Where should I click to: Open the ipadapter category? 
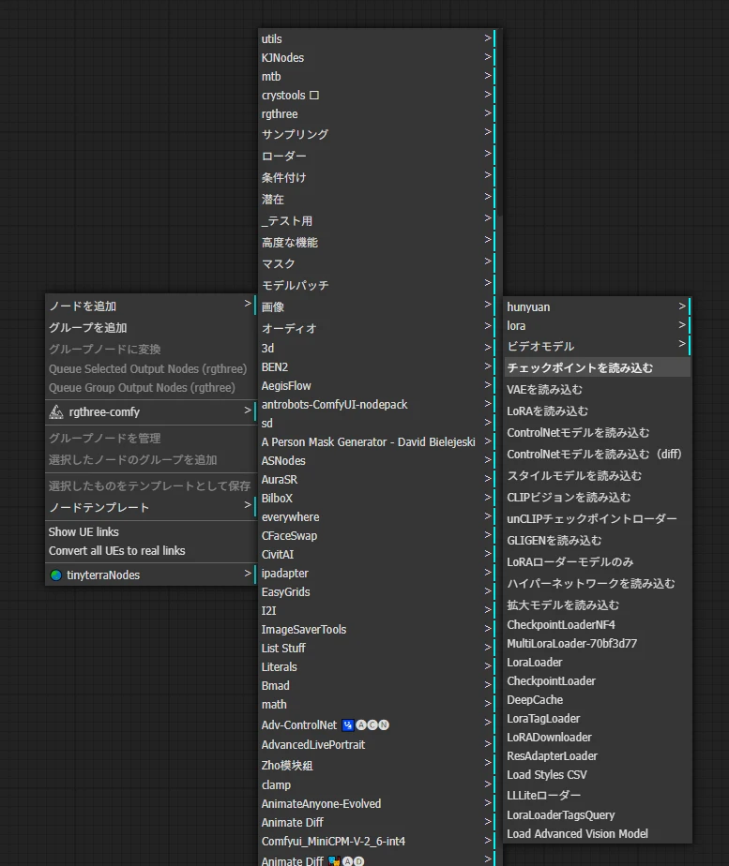click(x=285, y=574)
